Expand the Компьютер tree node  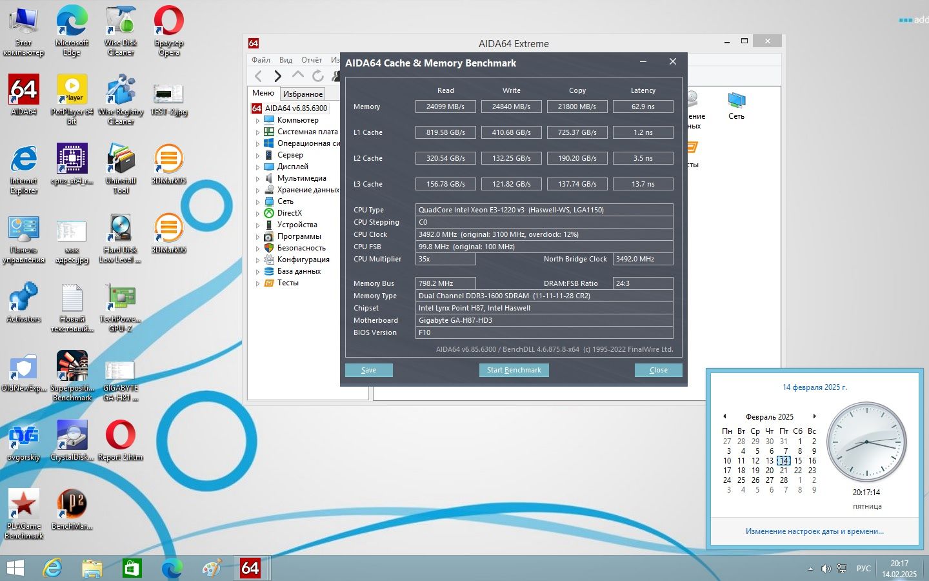click(257, 120)
